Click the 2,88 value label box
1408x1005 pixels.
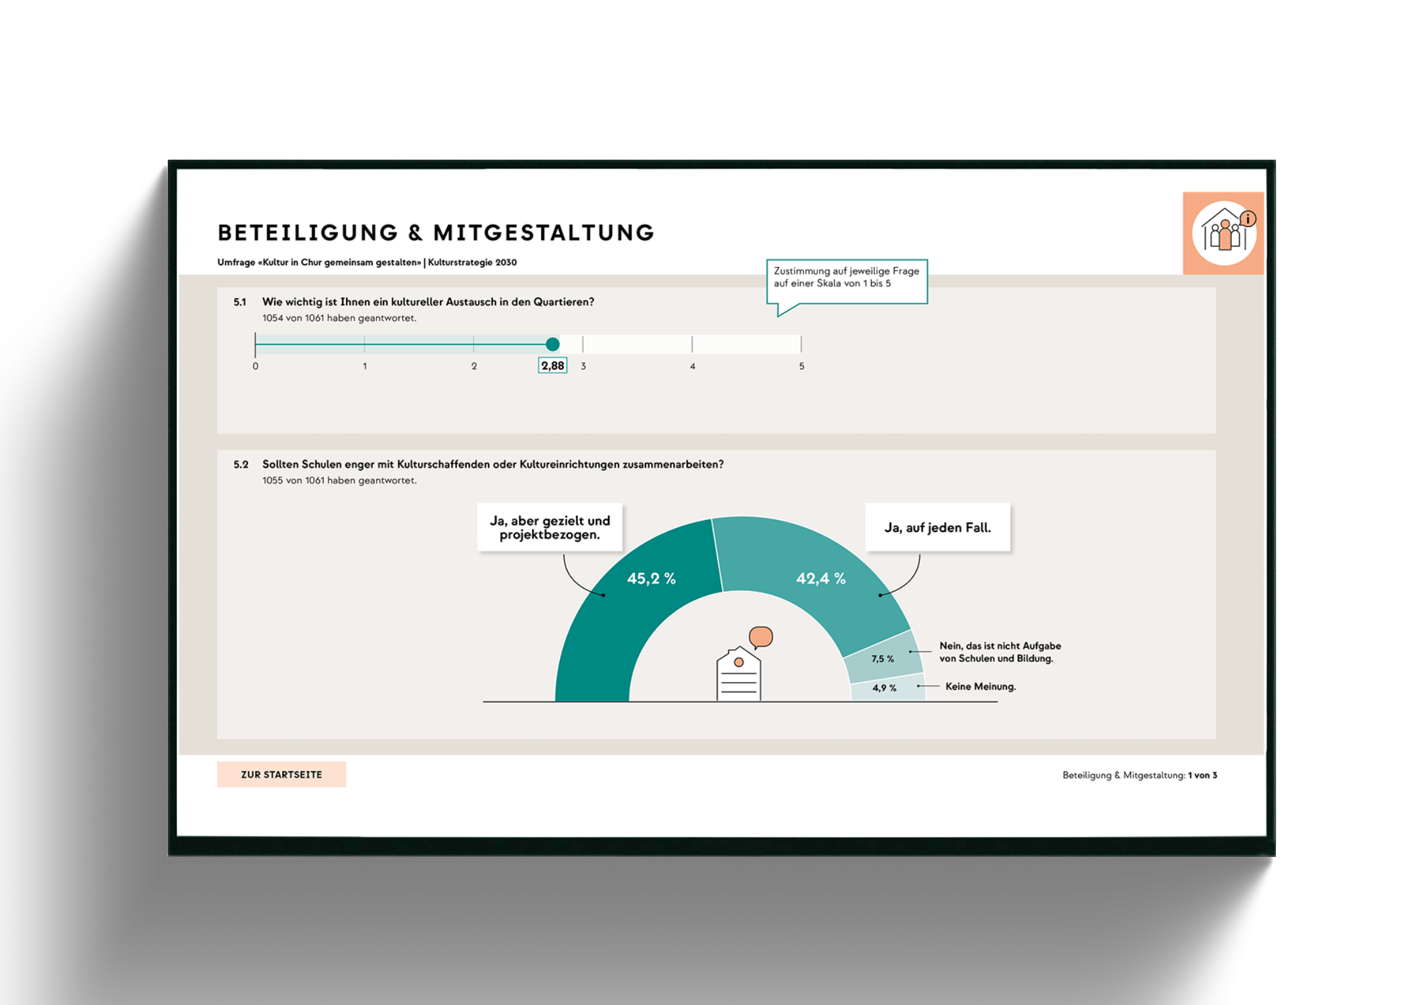[x=552, y=366]
